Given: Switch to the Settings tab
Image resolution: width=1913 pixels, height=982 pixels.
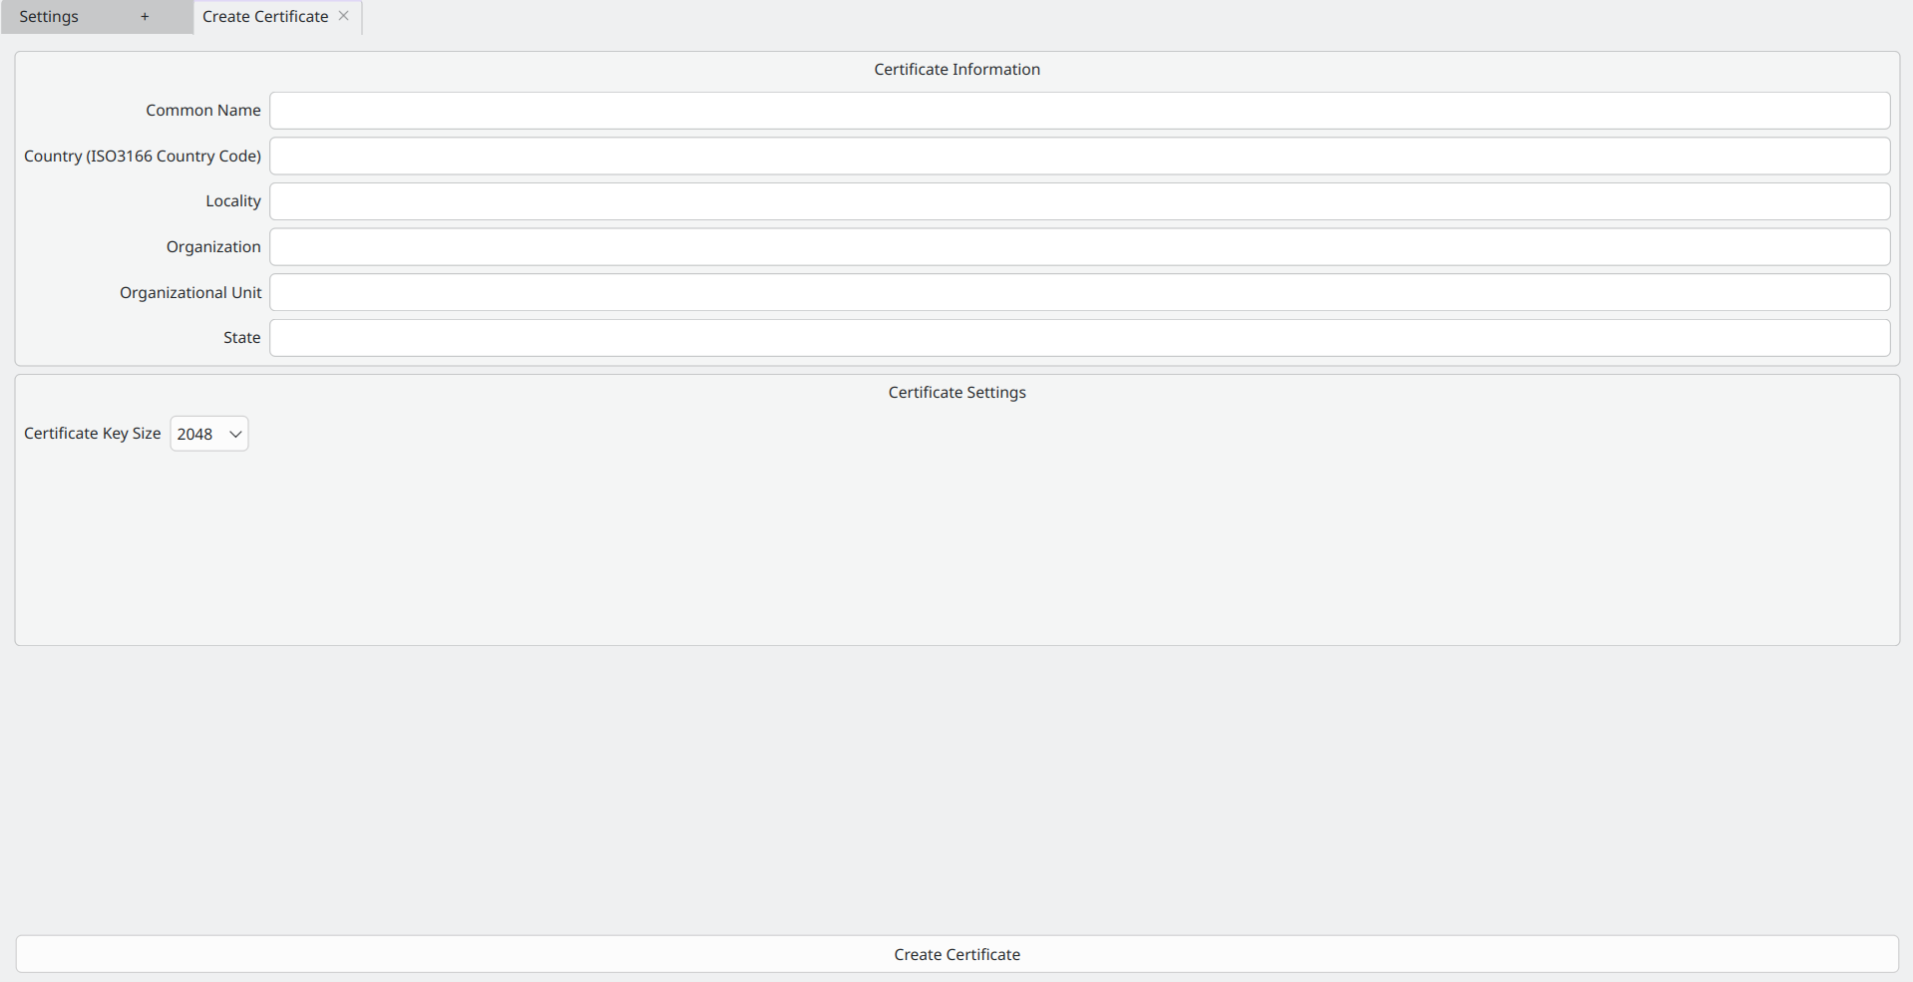Looking at the screenshot, I should point(49,17).
